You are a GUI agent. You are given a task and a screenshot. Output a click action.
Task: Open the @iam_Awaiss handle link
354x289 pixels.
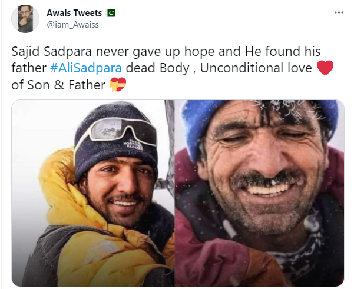pos(72,25)
